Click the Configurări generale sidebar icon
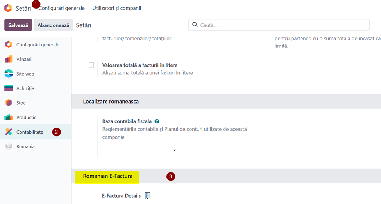This screenshot has height=204, width=381. pos(9,44)
